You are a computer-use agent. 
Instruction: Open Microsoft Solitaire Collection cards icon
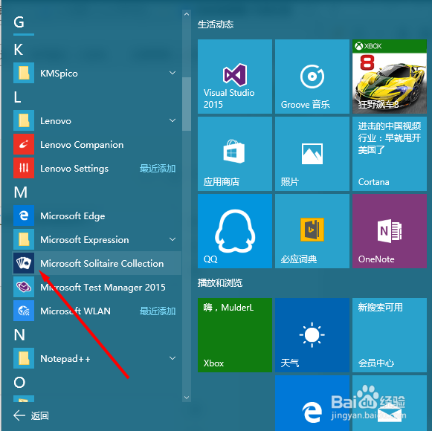point(24,263)
